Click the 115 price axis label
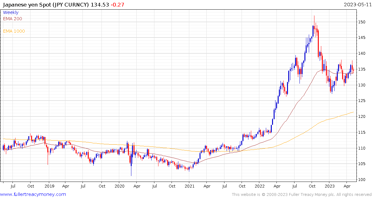 [362, 132]
